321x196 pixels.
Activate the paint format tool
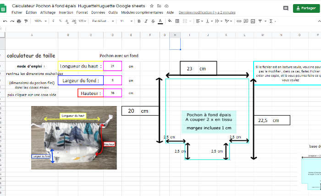[26, 21]
